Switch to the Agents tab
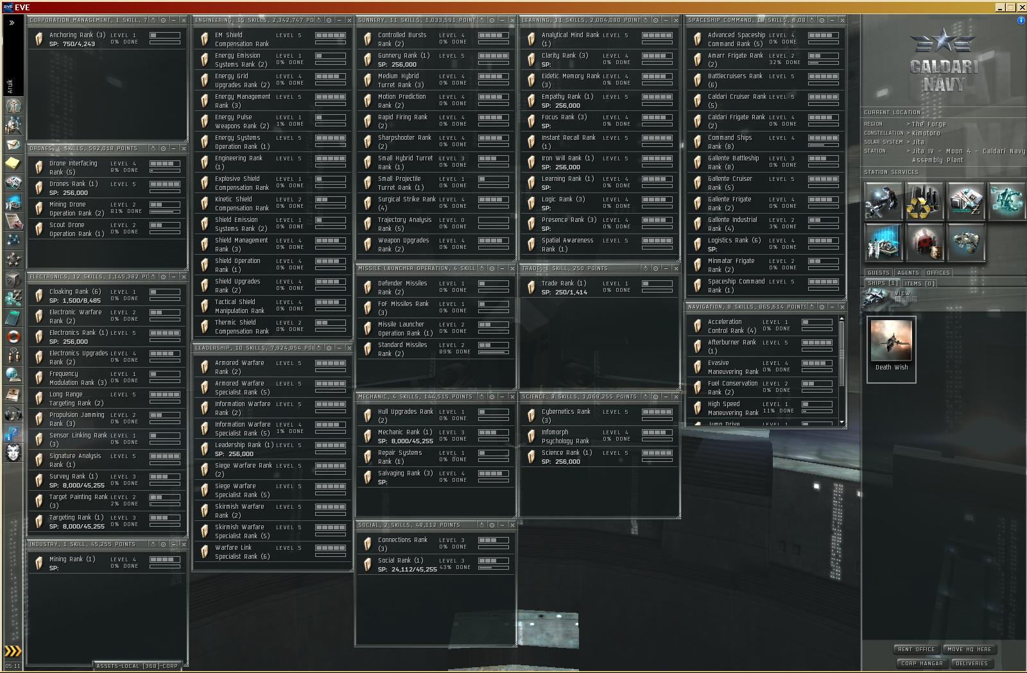Screen dimensions: 1027x673 [908, 273]
